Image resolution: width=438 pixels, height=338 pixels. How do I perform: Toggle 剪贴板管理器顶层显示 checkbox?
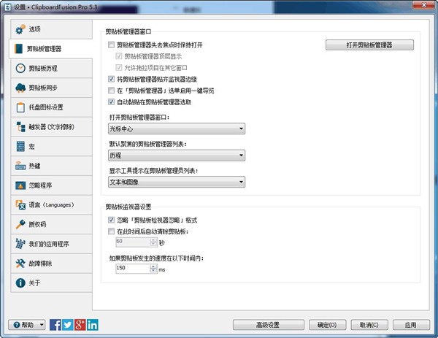click(119, 56)
